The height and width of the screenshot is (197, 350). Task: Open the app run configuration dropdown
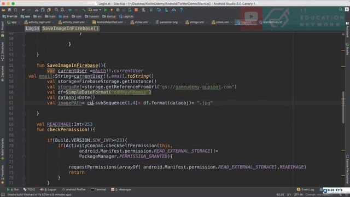pyautogui.click(x=95, y=10)
